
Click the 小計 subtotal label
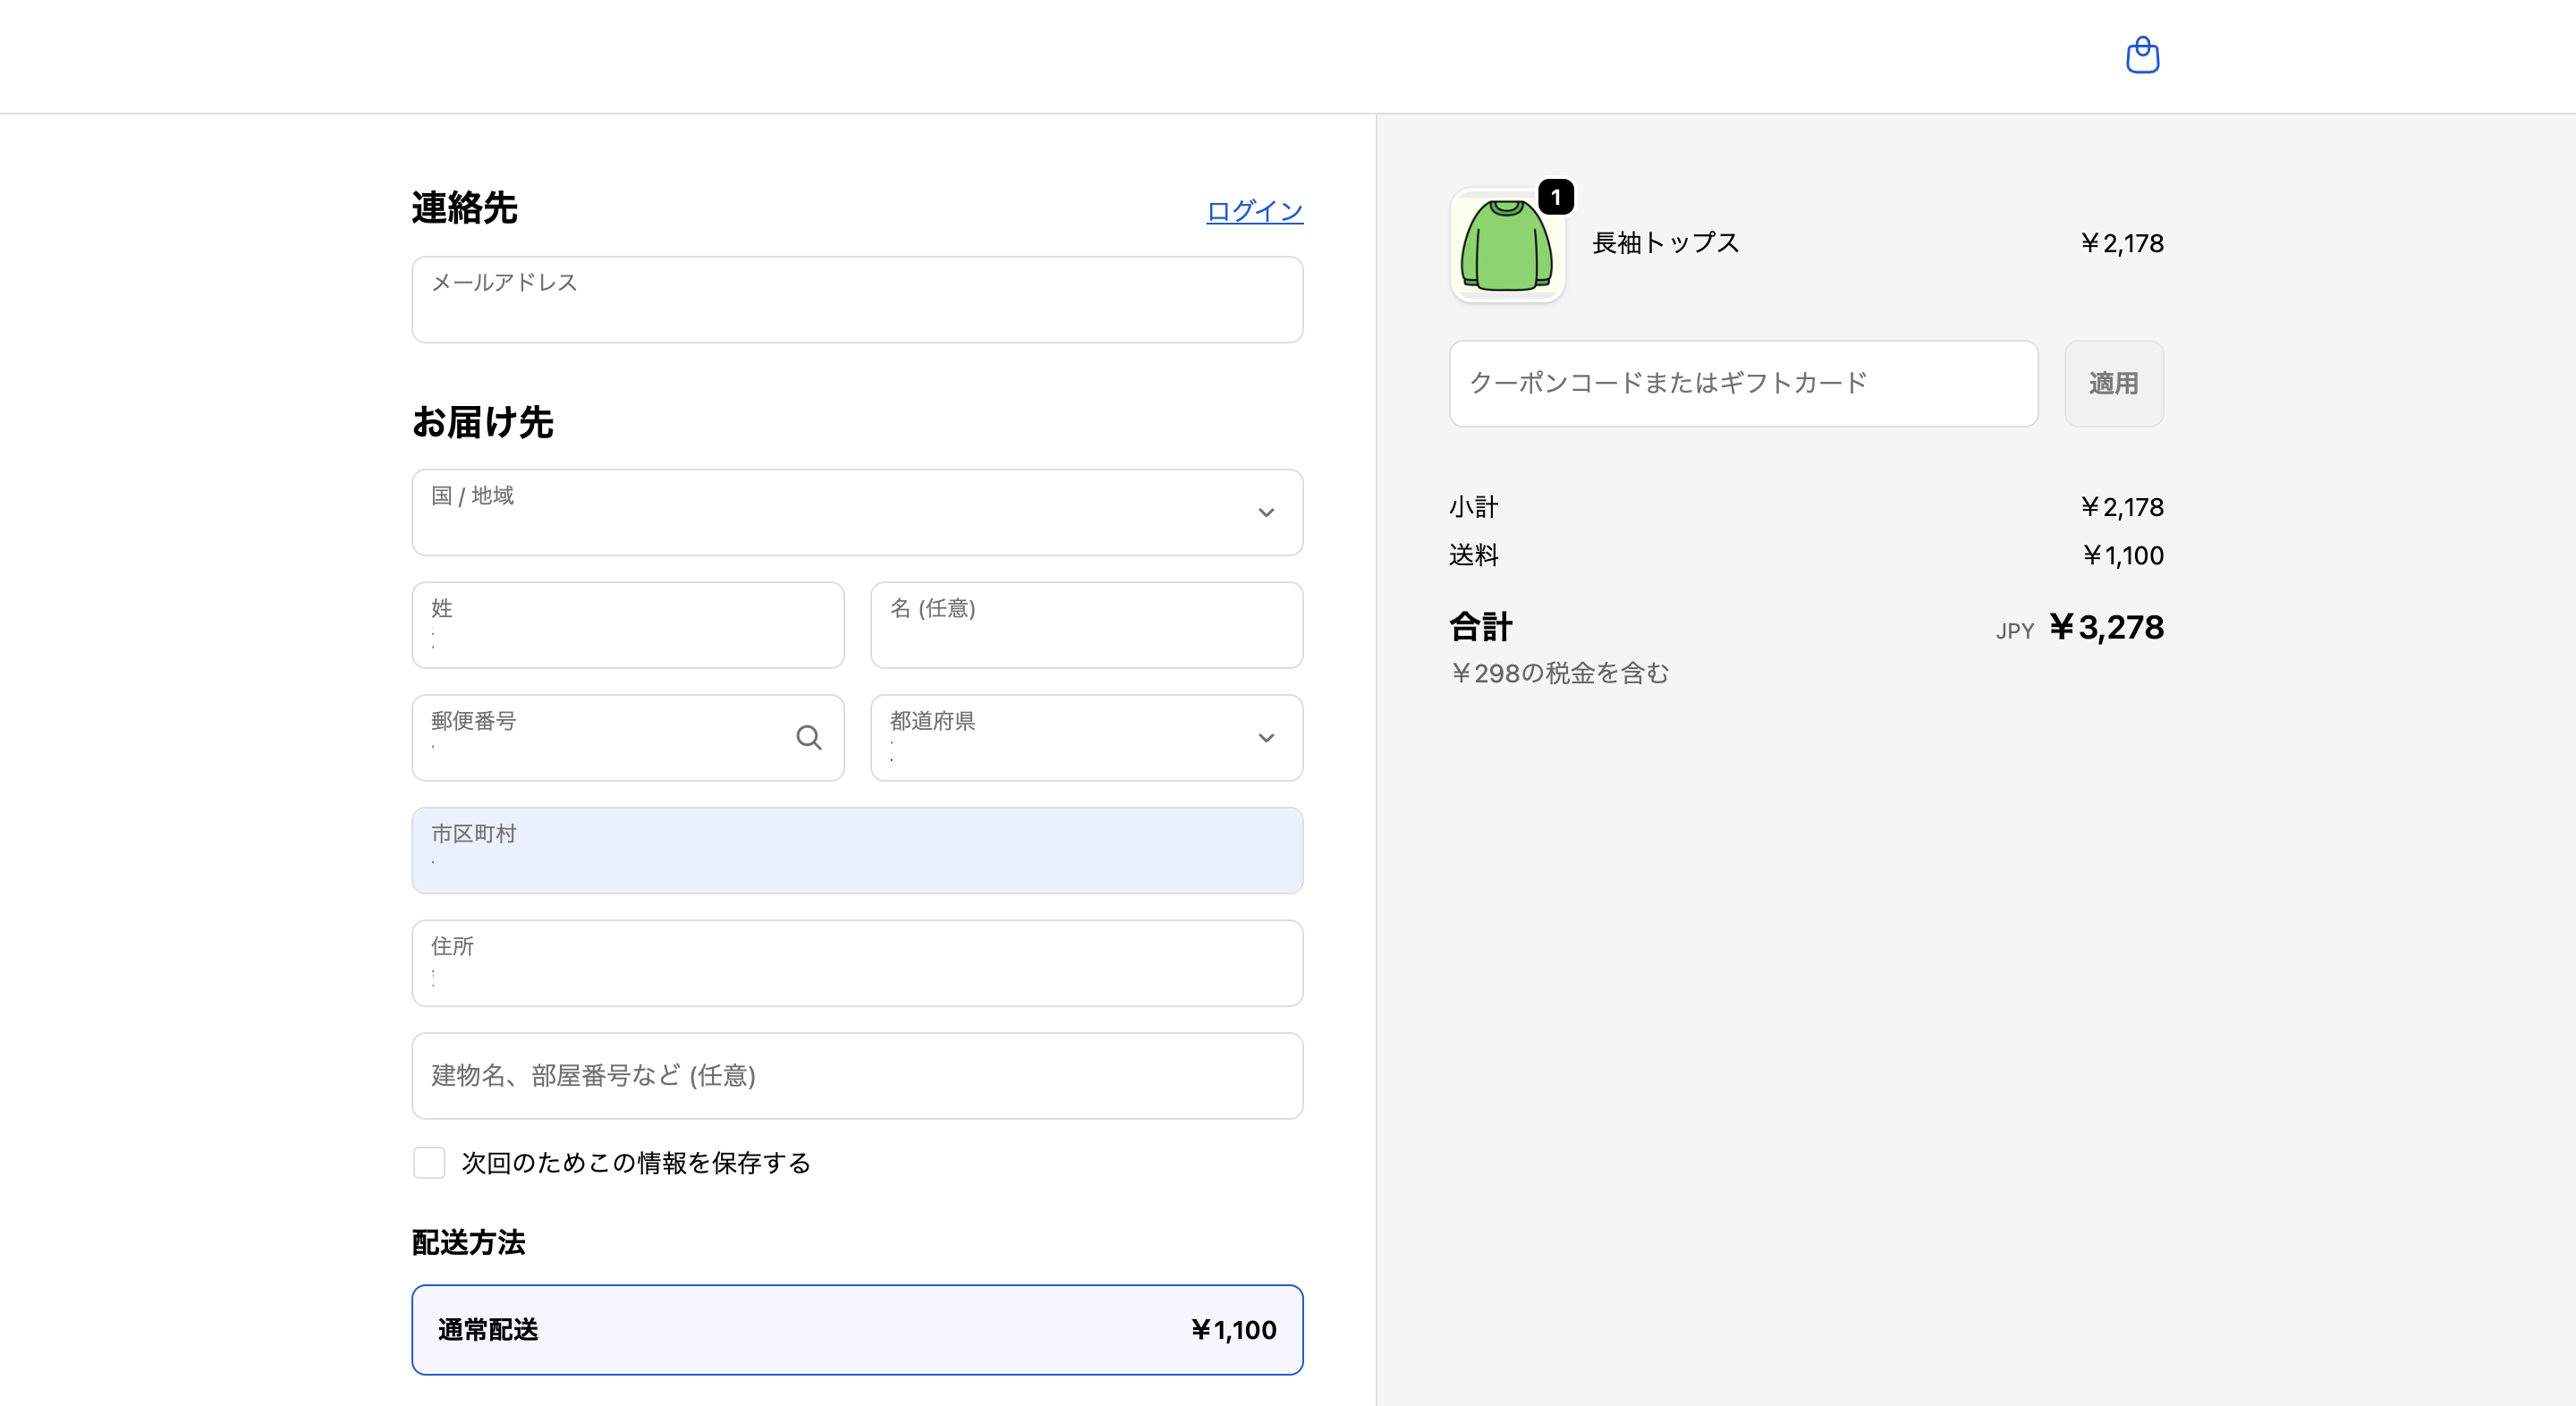tap(1473, 507)
